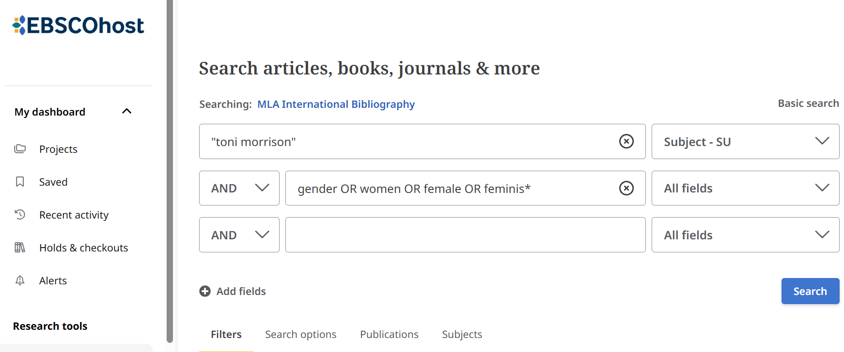This screenshot has height=352, width=844.
Task: Click the Recent activity history icon
Action: click(20, 214)
